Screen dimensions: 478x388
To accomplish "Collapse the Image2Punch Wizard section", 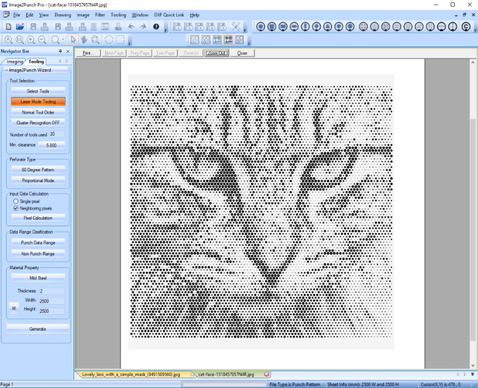I will (7, 70).
